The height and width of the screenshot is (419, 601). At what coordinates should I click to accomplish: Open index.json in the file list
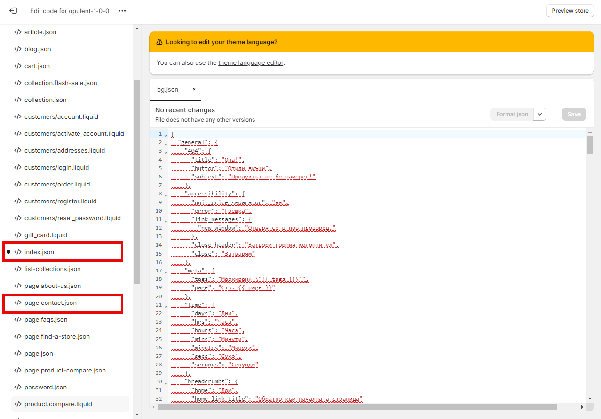click(x=40, y=252)
